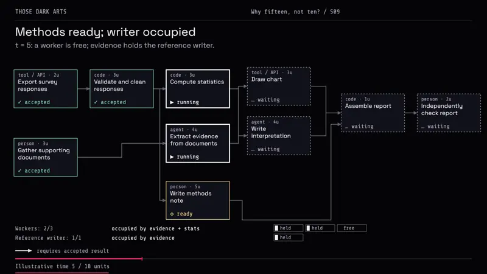The image size is (487, 274).
Task: Click the ready diamond icon on Write methods note
Action: [172, 214]
